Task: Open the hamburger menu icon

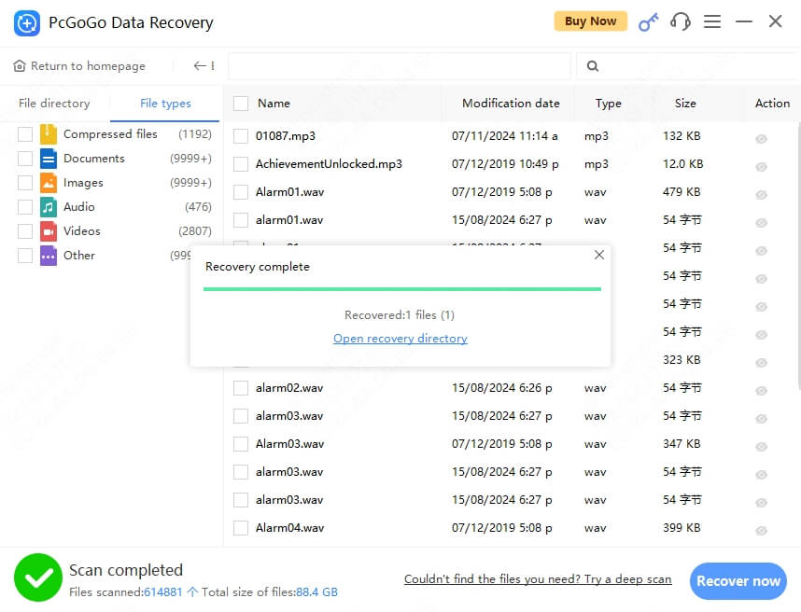Action: click(x=712, y=21)
